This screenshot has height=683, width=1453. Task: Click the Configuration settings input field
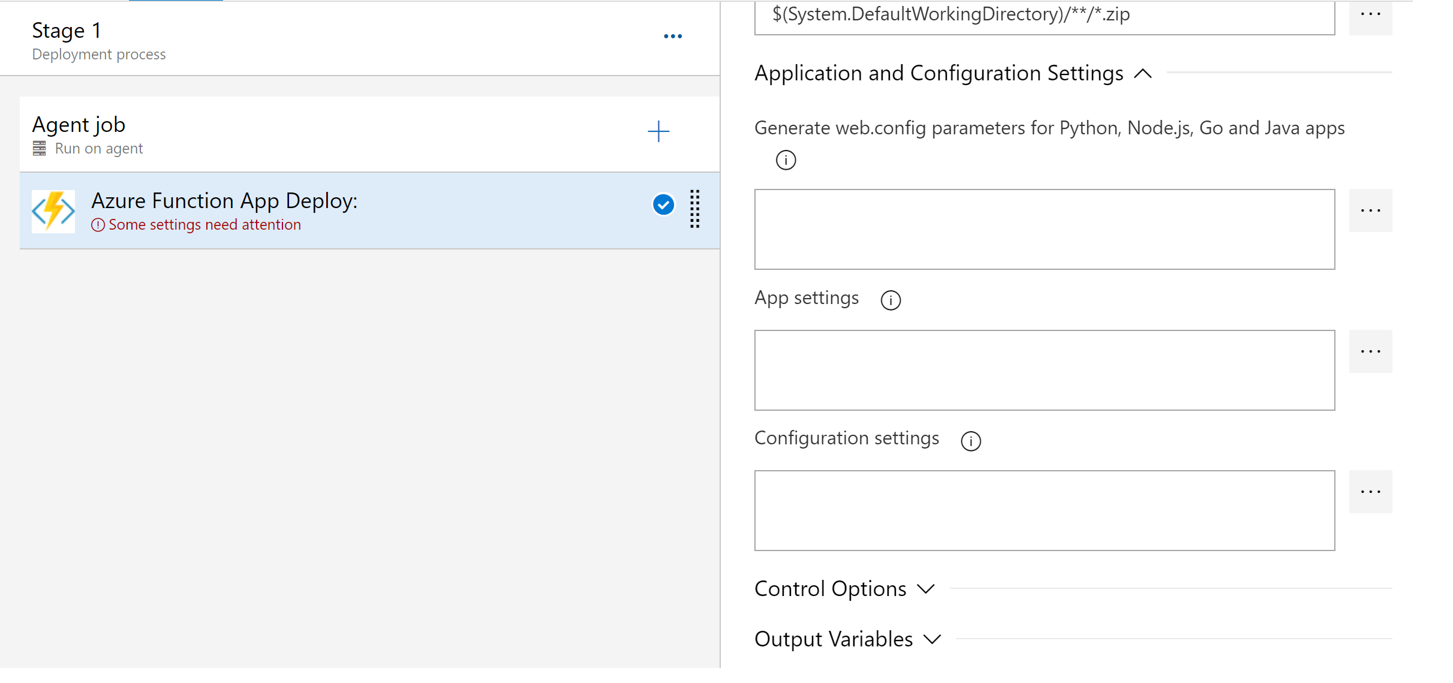[x=1045, y=512]
